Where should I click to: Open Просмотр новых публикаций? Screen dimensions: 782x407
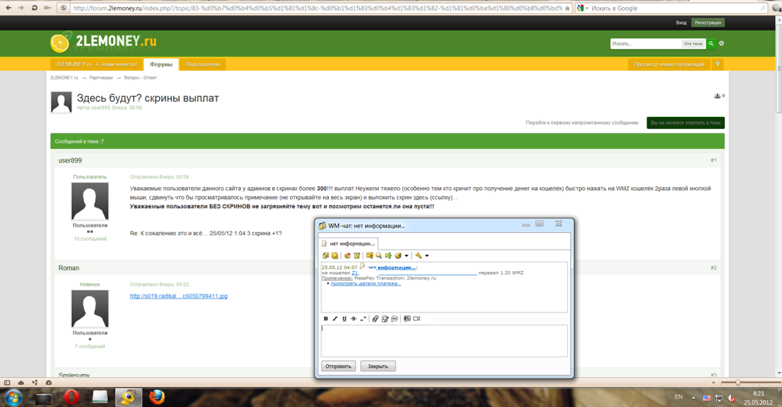click(x=669, y=64)
